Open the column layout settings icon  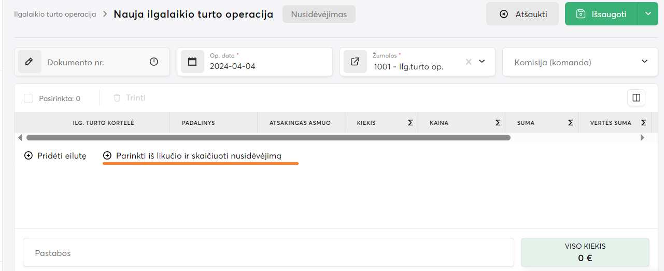(x=635, y=97)
